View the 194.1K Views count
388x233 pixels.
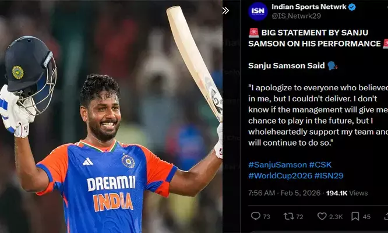[x=347, y=193]
